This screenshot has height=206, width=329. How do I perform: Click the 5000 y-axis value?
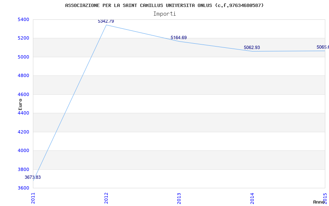23,57
